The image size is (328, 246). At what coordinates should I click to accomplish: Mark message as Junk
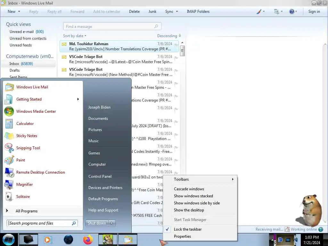(152, 12)
